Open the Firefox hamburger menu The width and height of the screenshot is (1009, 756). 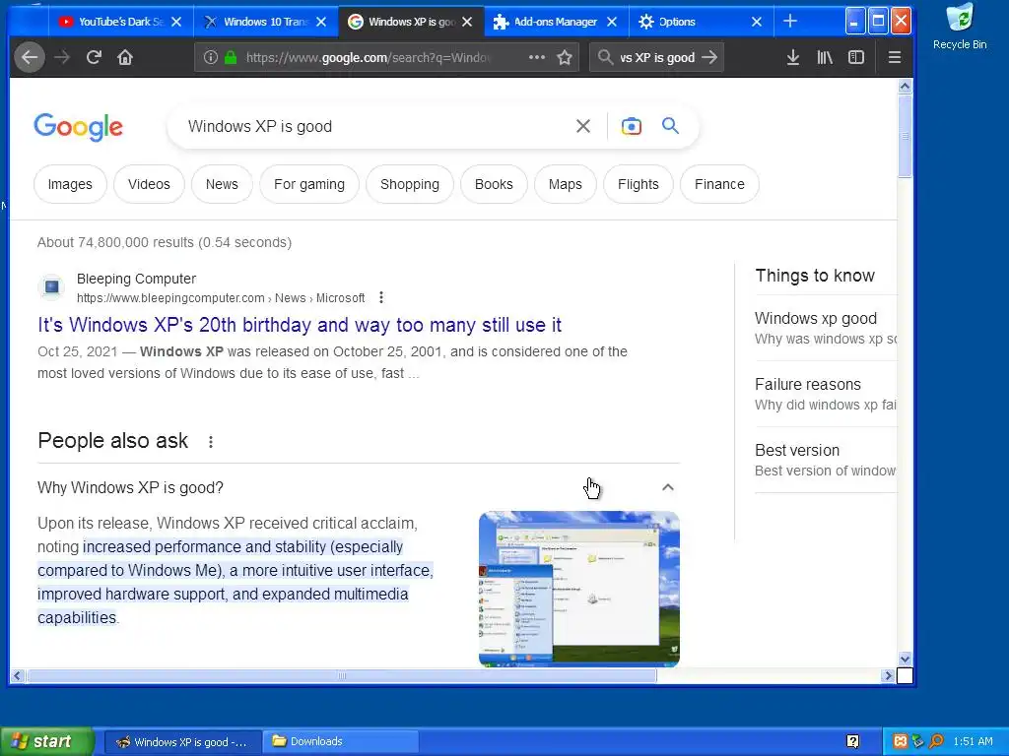[x=895, y=57]
